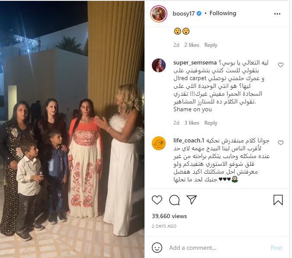Click the Add a comment field

tap(218, 248)
